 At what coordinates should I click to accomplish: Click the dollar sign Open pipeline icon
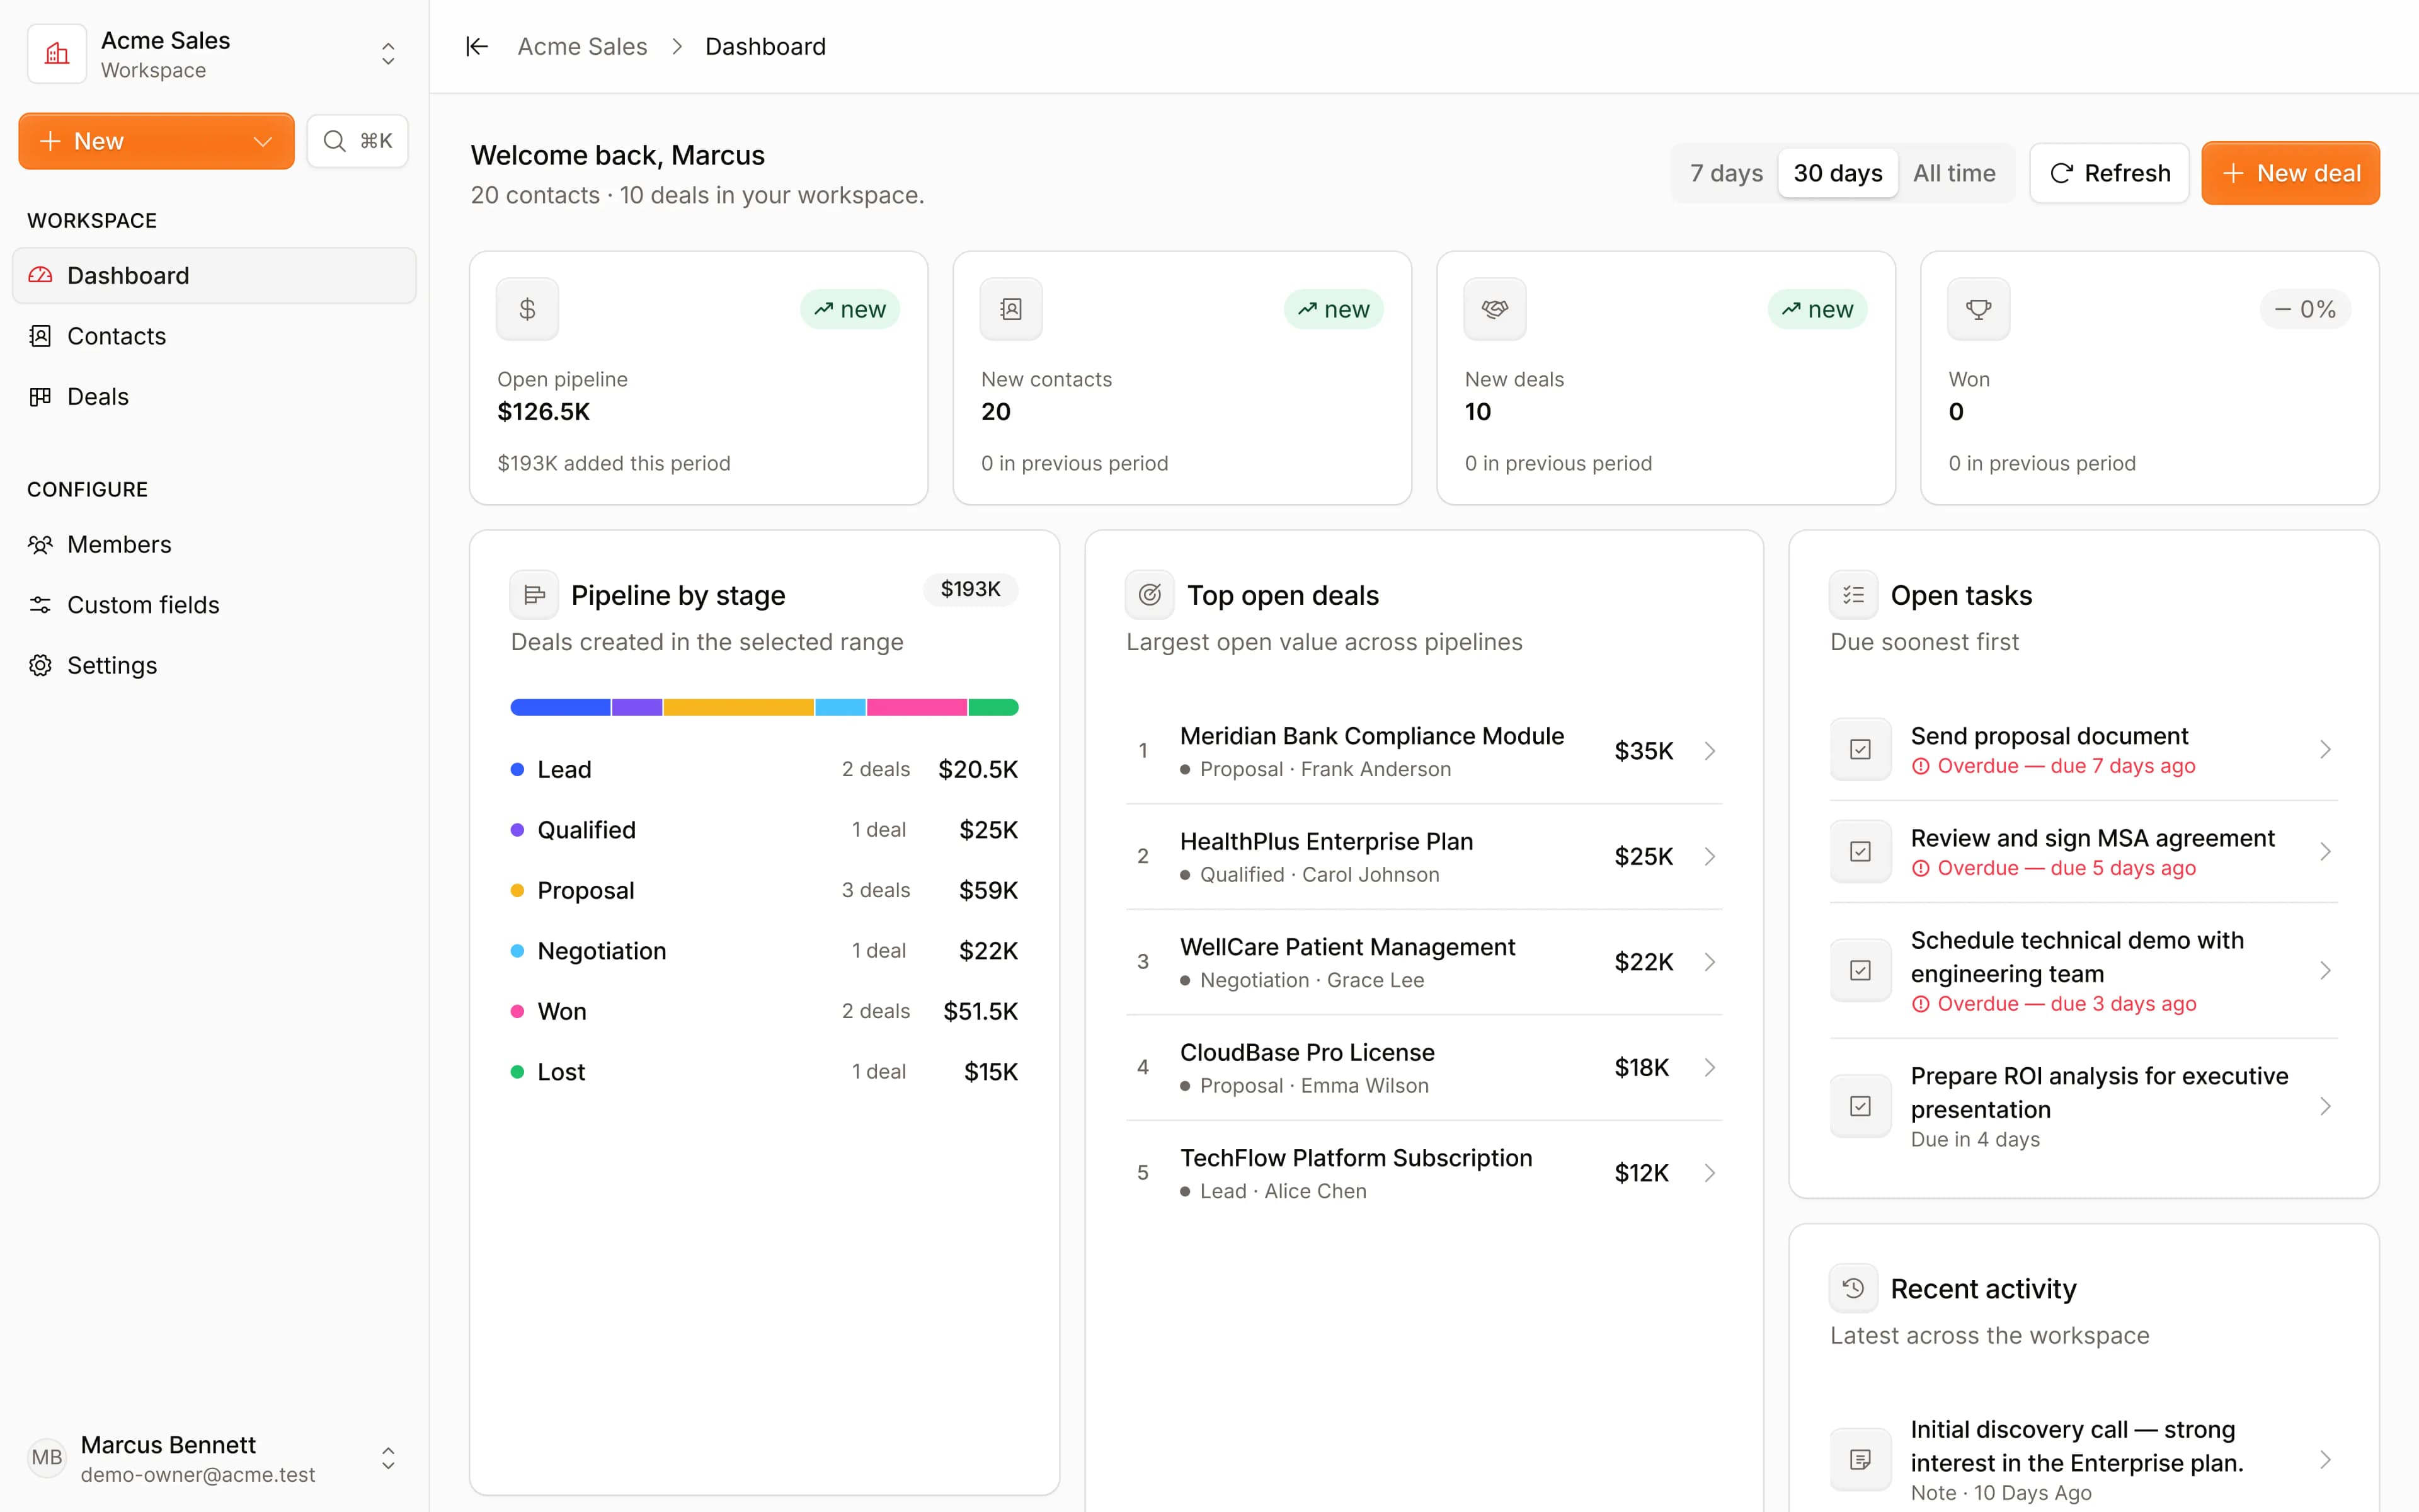tap(528, 309)
